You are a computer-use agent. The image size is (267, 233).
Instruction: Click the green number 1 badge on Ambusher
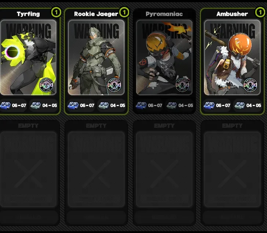tap(260, 12)
